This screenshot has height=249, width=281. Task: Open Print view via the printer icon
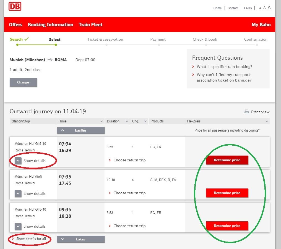pyautogui.click(x=246, y=112)
